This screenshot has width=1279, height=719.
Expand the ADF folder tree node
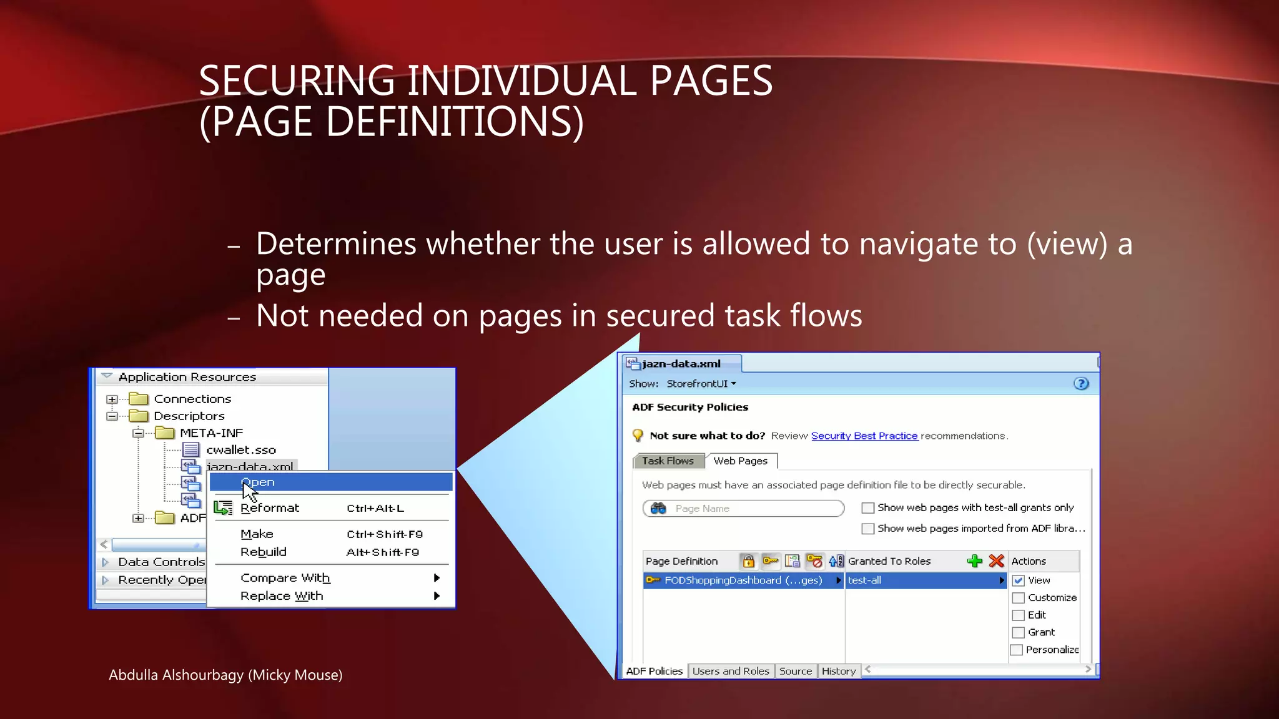pyautogui.click(x=138, y=518)
